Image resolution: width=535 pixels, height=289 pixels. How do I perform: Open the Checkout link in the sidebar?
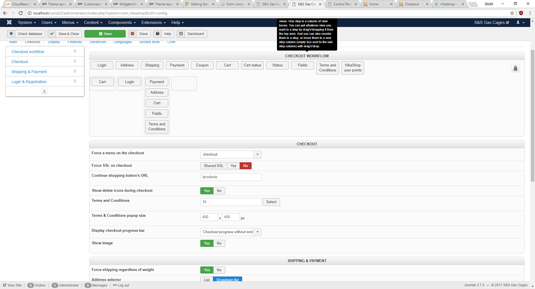point(45,62)
